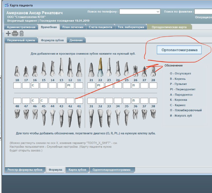Click the printer icon in toolbar
The image size is (212, 193).
tap(15, 33)
